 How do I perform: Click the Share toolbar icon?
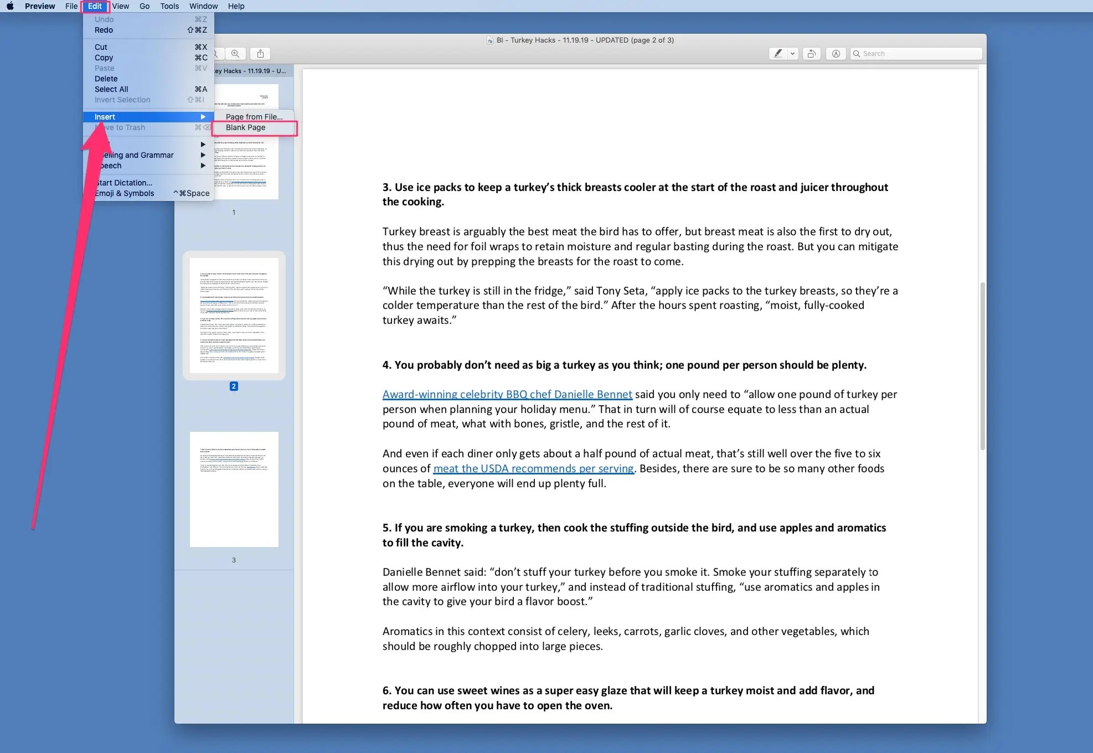260,54
